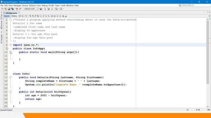Viewport: 211px width, 118px height.
Task: Click the Shift Line Left icon
Action: pyautogui.click(x=52, y=16)
